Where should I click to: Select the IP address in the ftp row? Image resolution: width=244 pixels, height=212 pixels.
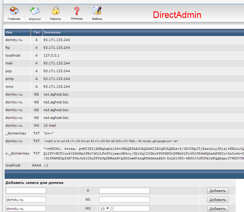click(57, 48)
